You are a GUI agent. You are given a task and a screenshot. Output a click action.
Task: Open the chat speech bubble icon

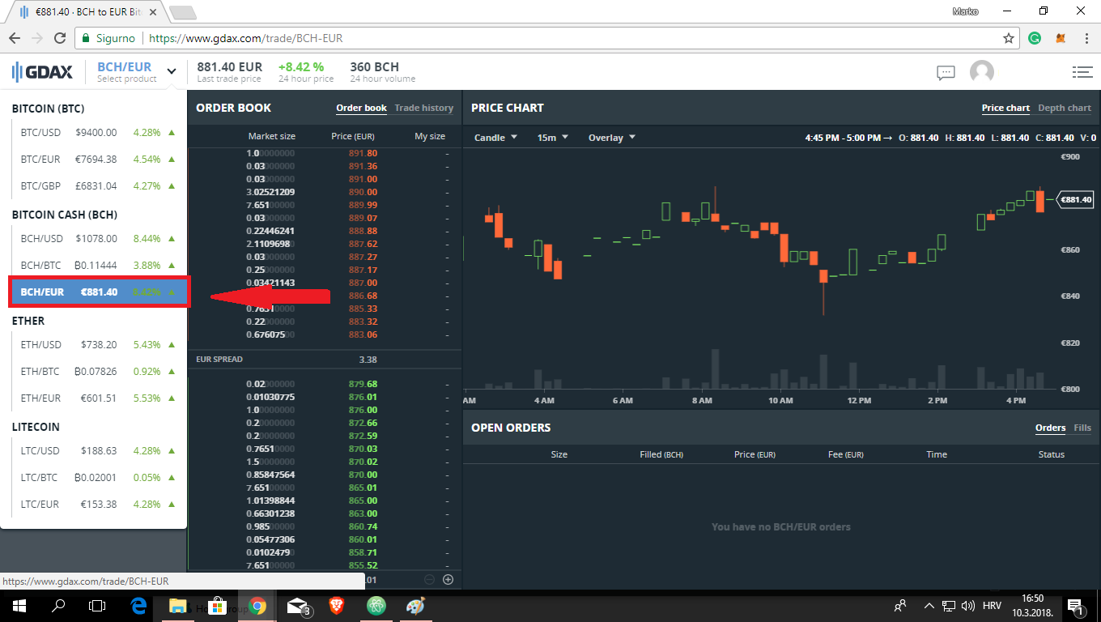pyautogui.click(x=946, y=73)
